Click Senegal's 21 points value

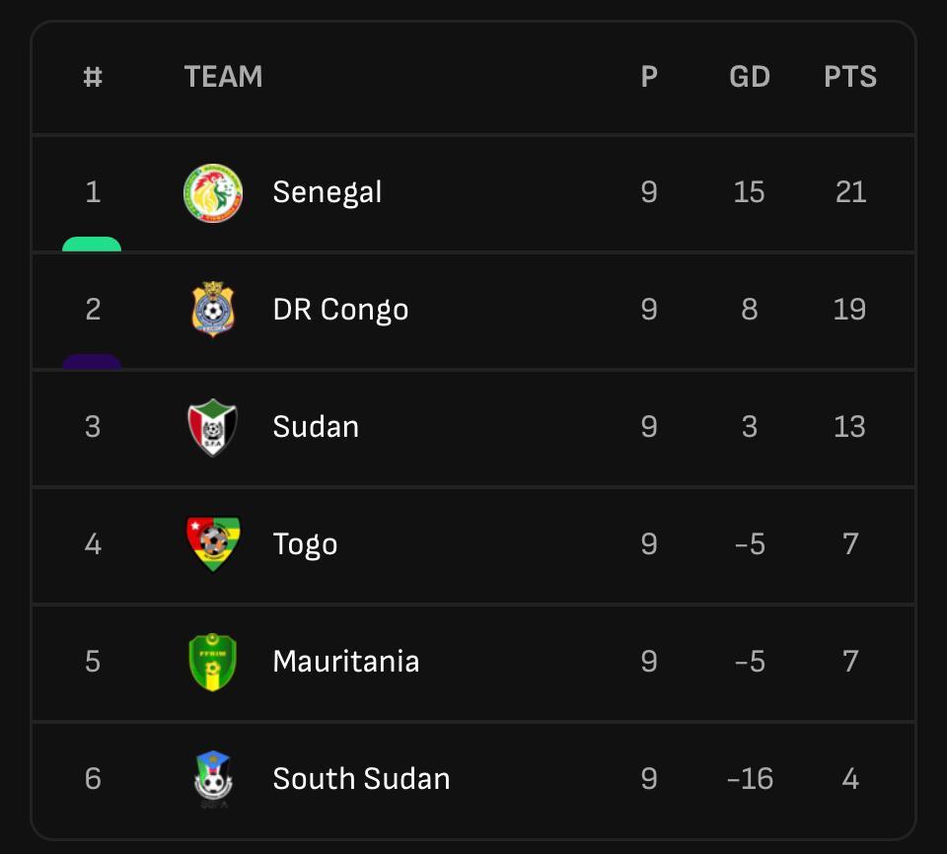(x=849, y=192)
